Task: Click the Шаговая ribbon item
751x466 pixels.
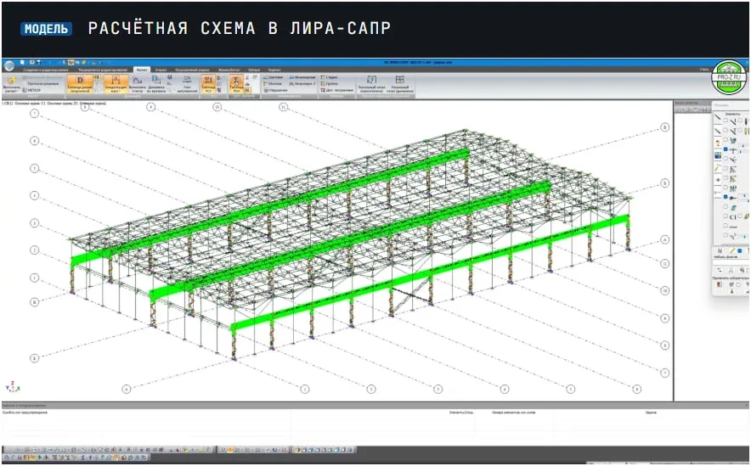Action: tap(274, 77)
